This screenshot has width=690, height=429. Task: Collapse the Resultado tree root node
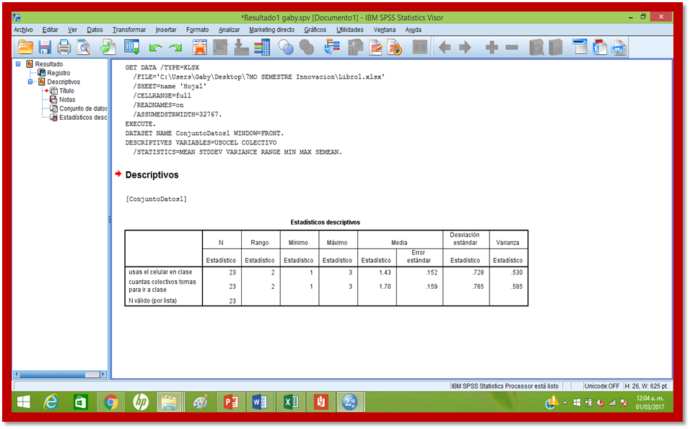coord(18,64)
